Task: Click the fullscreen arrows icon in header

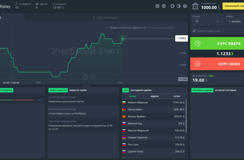Action: pos(157,6)
